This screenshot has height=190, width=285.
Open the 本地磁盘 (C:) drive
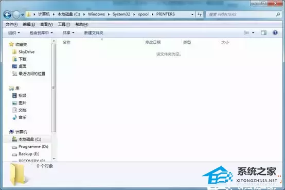click(x=27, y=139)
